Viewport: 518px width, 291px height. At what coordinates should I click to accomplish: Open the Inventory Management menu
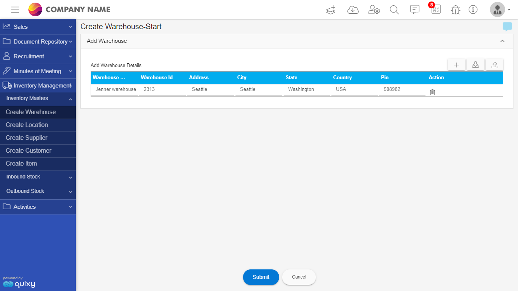click(38, 86)
